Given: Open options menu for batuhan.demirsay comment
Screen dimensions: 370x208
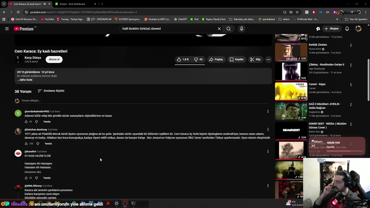Looking at the screenshot, I should point(268,129).
